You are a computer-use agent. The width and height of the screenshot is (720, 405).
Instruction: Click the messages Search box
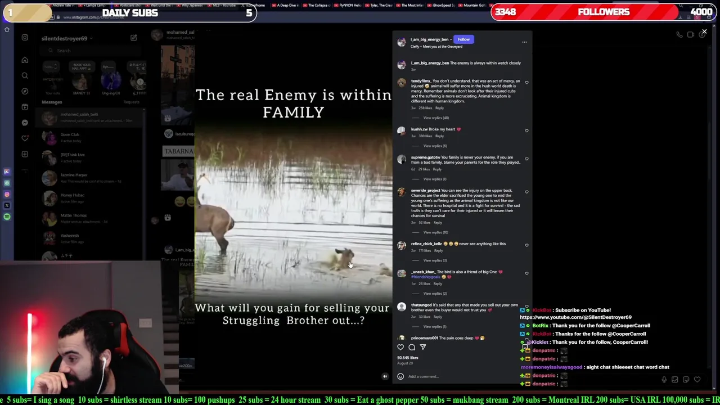click(x=90, y=51)
